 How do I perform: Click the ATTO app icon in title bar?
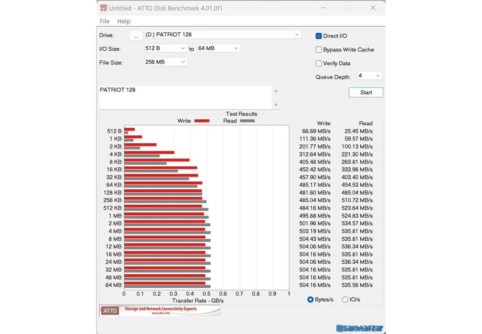click(x=103, y=8)
